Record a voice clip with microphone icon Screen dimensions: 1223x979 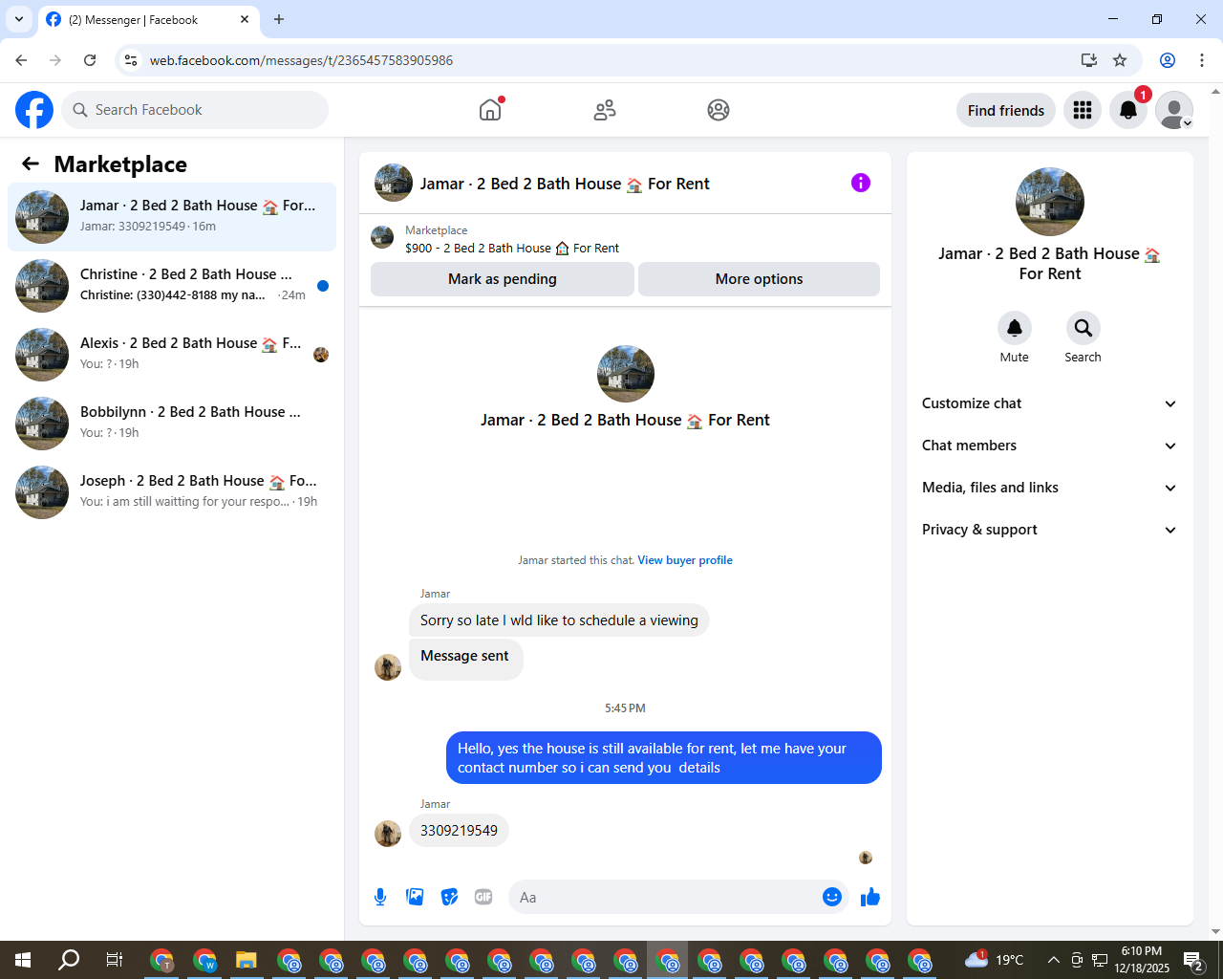pyautogui.click(x=380, y=897)
